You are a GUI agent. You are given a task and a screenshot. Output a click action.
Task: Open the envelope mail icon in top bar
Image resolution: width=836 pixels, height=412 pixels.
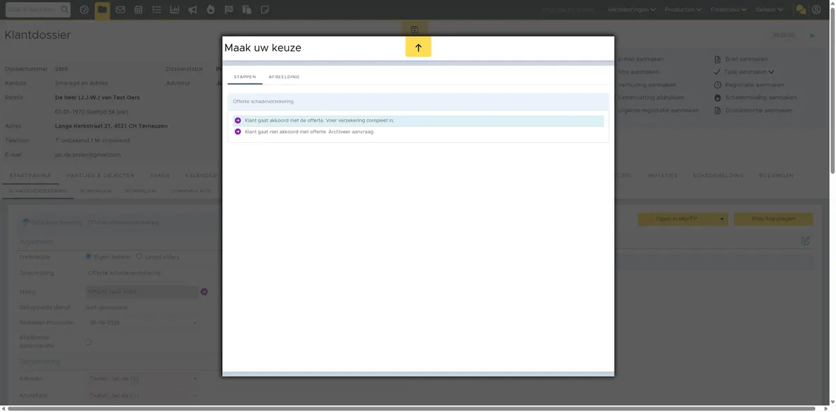tap(121, 10)
